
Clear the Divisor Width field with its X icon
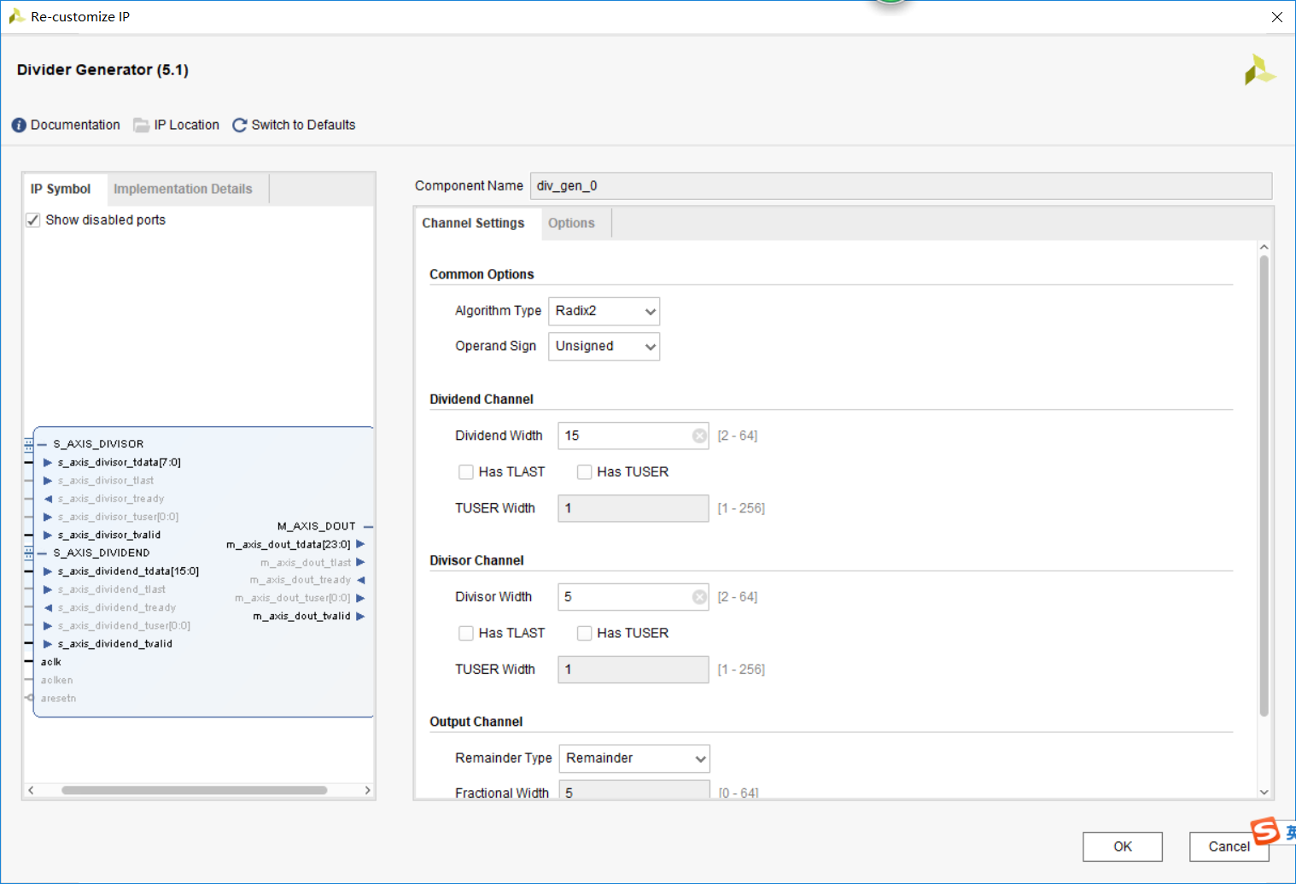point(699,597)
